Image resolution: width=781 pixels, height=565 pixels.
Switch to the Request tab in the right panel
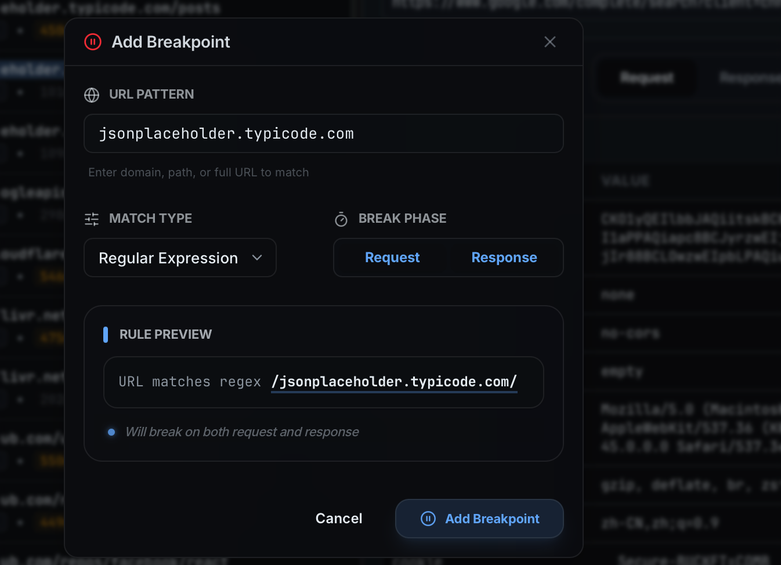tap(646, 77)
